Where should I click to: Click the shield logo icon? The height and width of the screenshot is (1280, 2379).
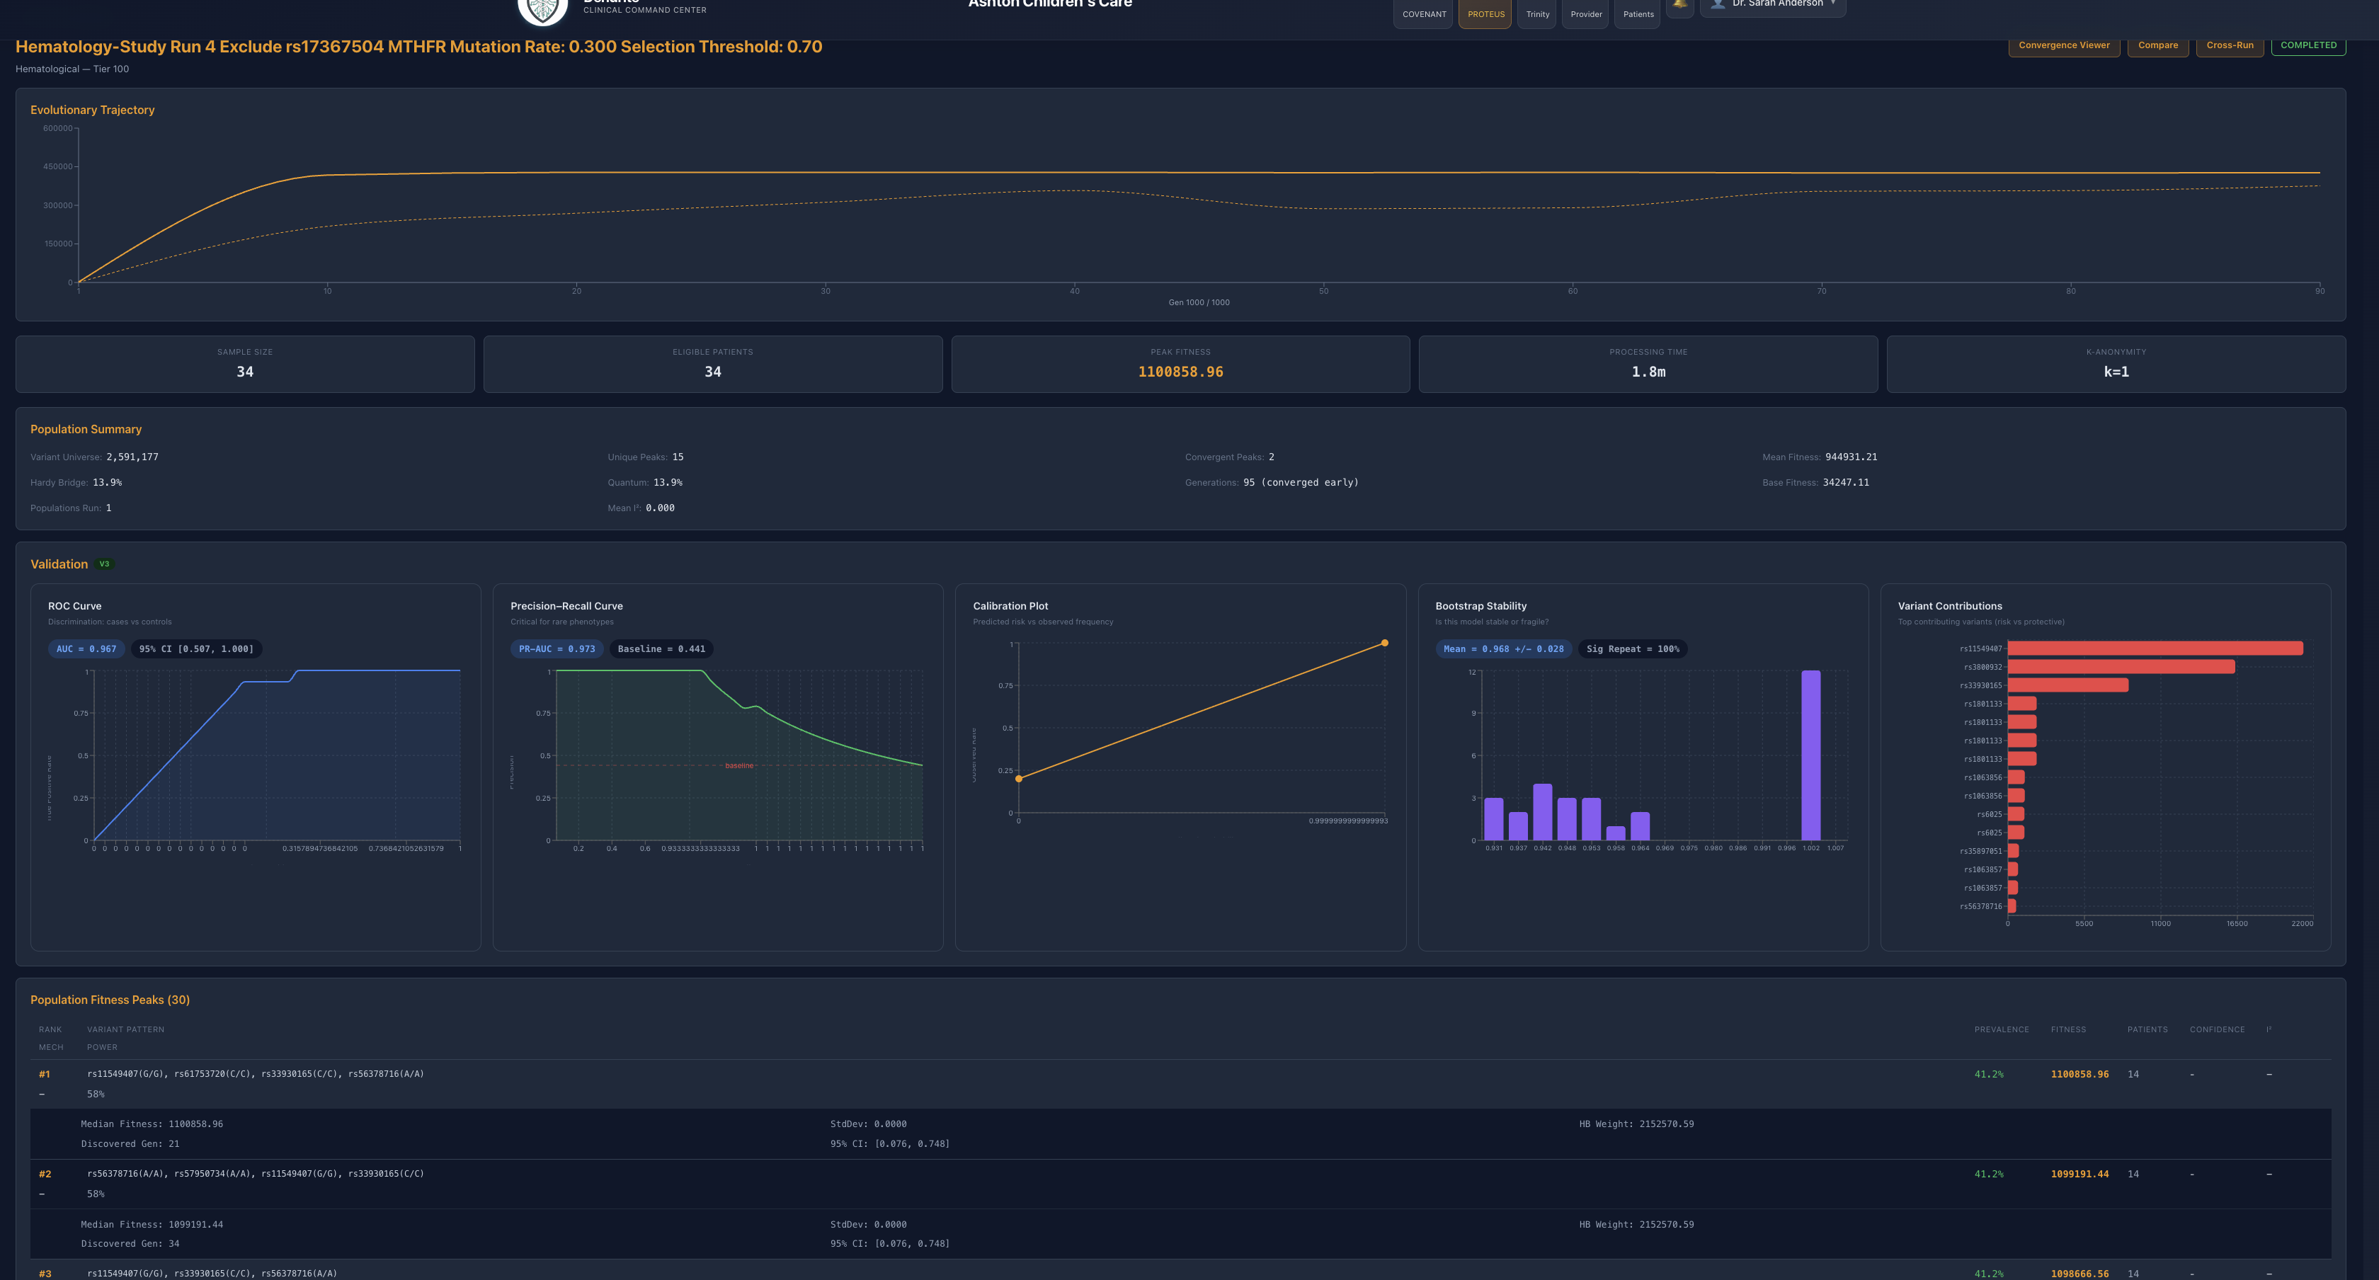(x=542, y=7)
